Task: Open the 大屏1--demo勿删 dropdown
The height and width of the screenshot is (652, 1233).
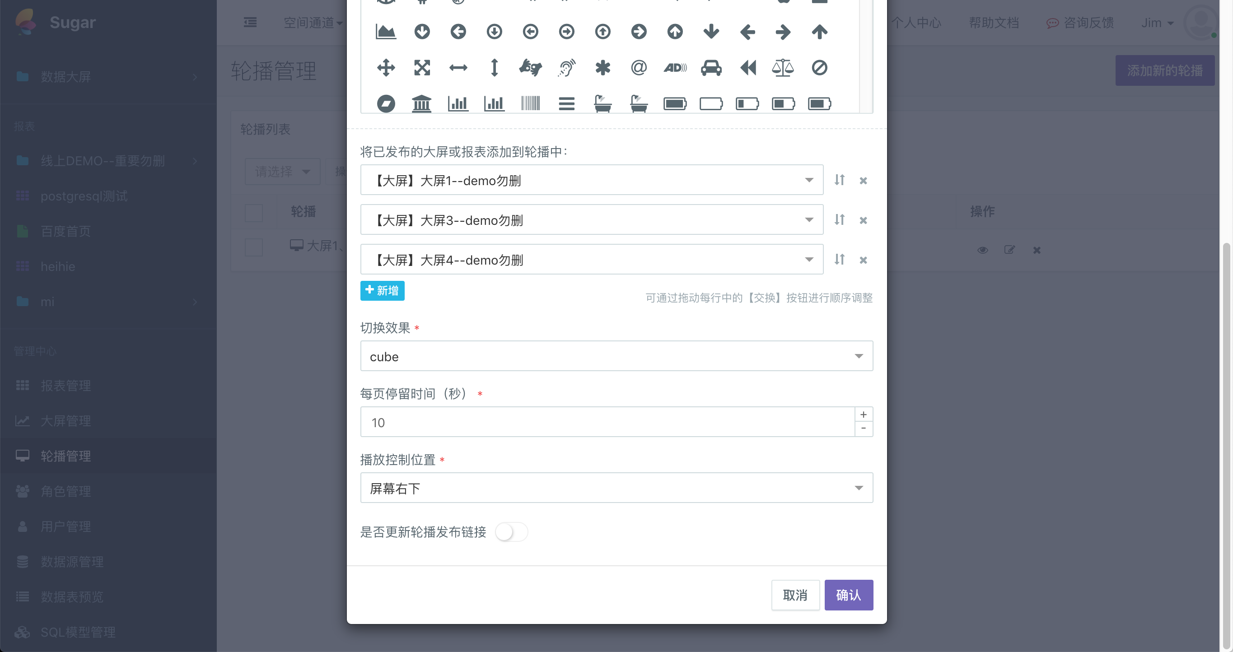Action: pyautogui.click(x=592, y=180)
